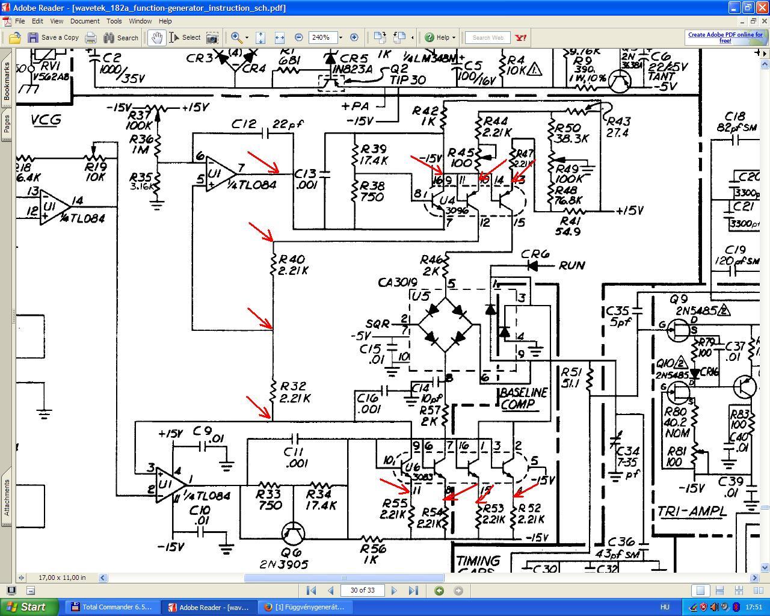Screen dimensions: 770x616
Task: Open the zoom percentage dropdown
Action: pyautogui.click(x=340, y=37)
